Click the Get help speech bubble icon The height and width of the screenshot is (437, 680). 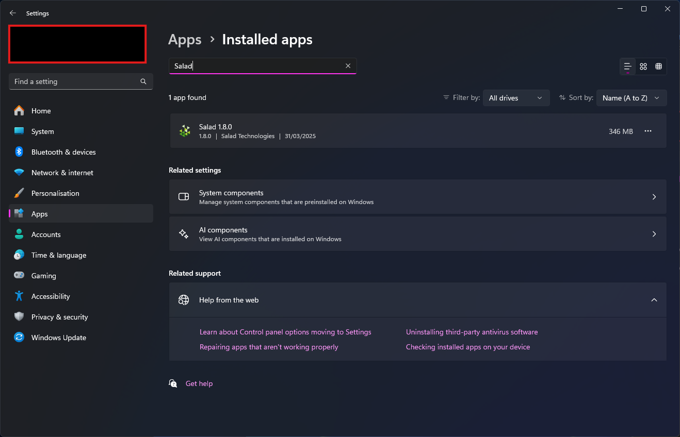pos(173,383)
